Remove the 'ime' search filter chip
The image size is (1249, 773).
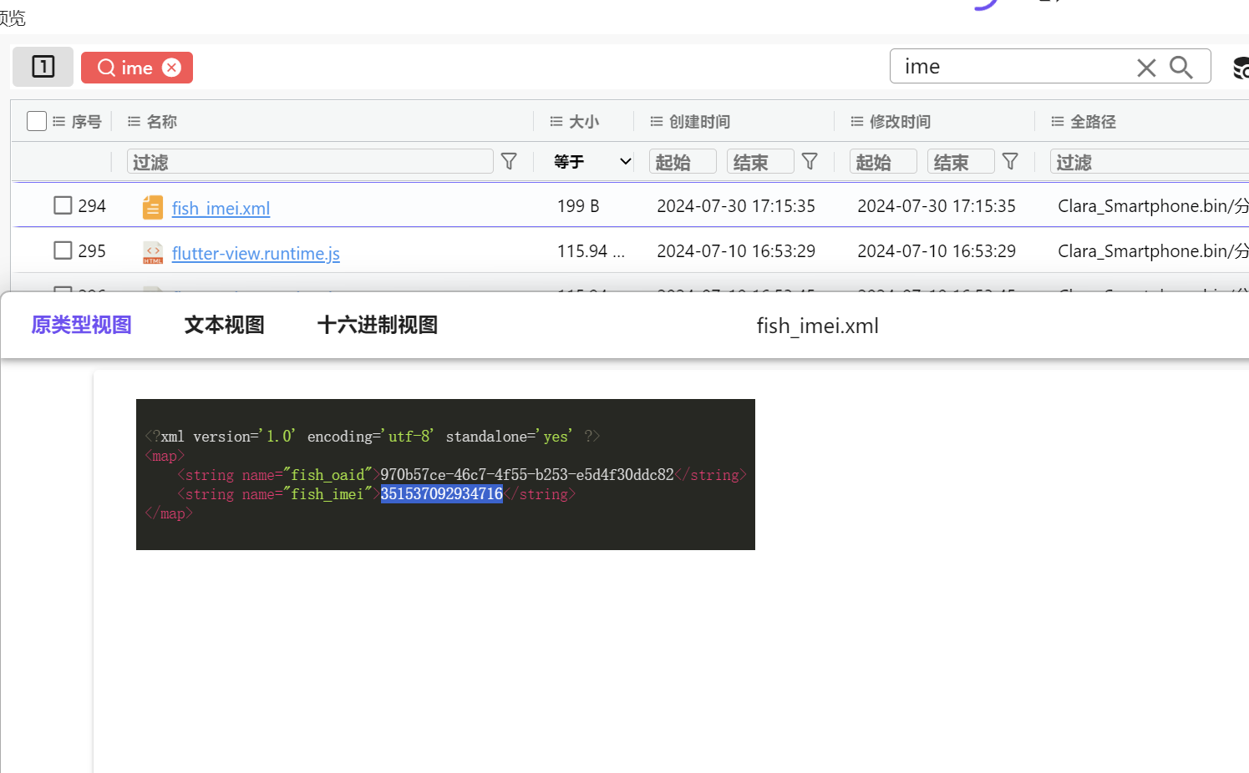(x=170, y=68)
